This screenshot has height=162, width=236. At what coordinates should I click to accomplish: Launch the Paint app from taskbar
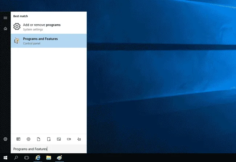[x=59, y=158]
